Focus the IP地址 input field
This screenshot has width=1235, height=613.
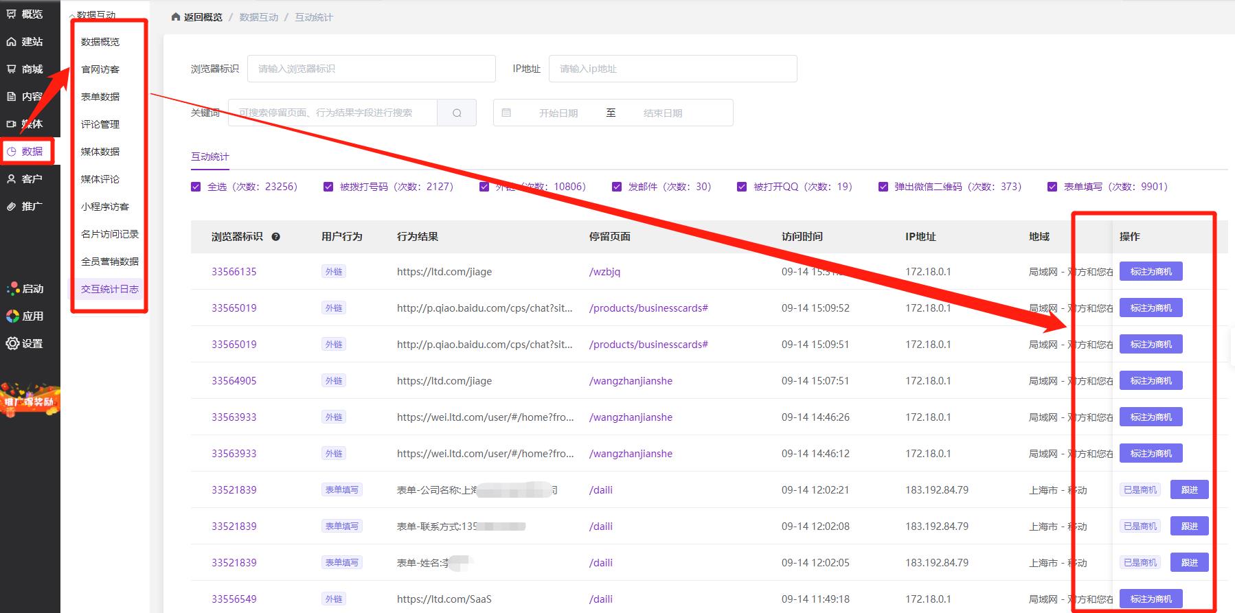(672, 69)
